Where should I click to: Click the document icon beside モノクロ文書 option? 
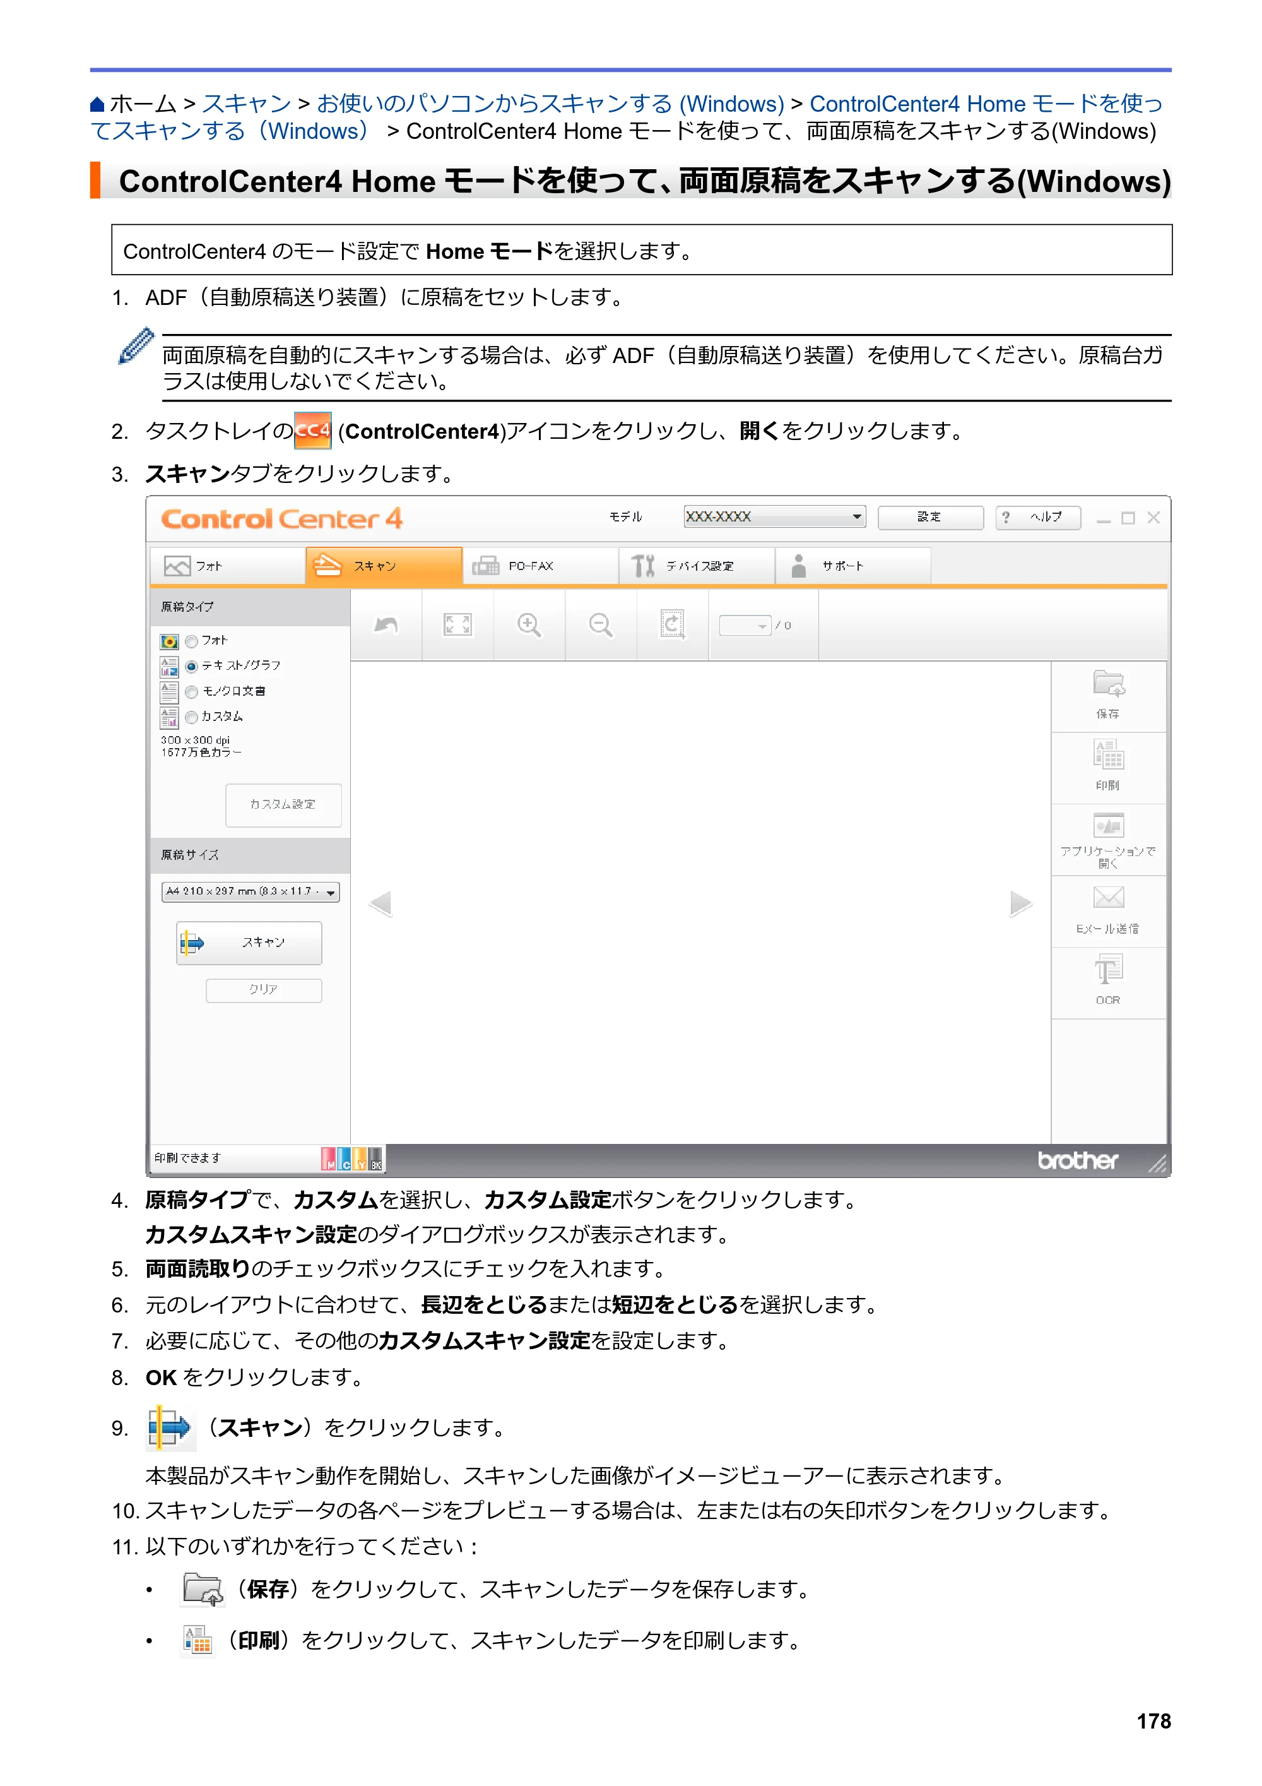[x=168, y=691]
